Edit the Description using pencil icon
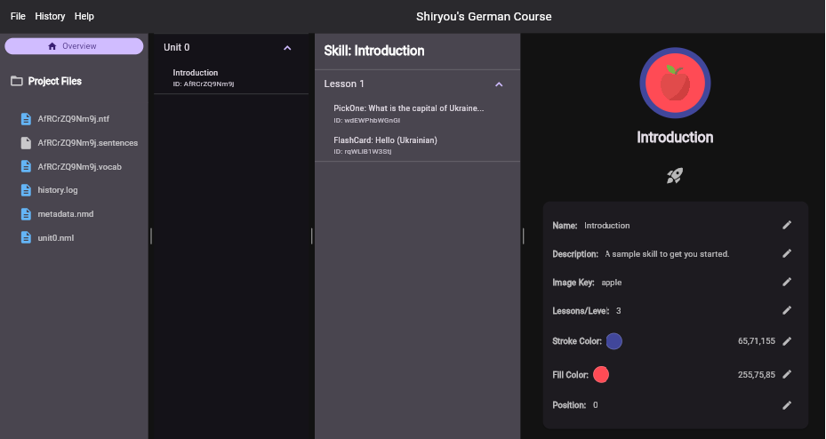The height and width of the screenshot is (439, 826). (786, 254)
